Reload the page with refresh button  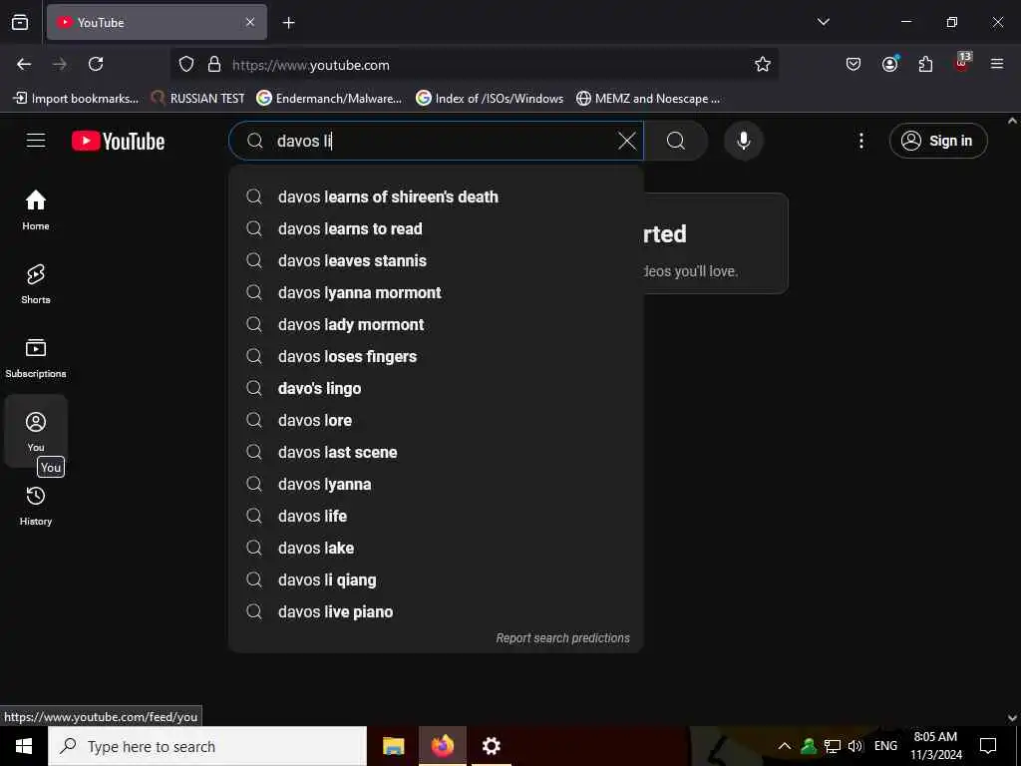click(x=96, y=64)
